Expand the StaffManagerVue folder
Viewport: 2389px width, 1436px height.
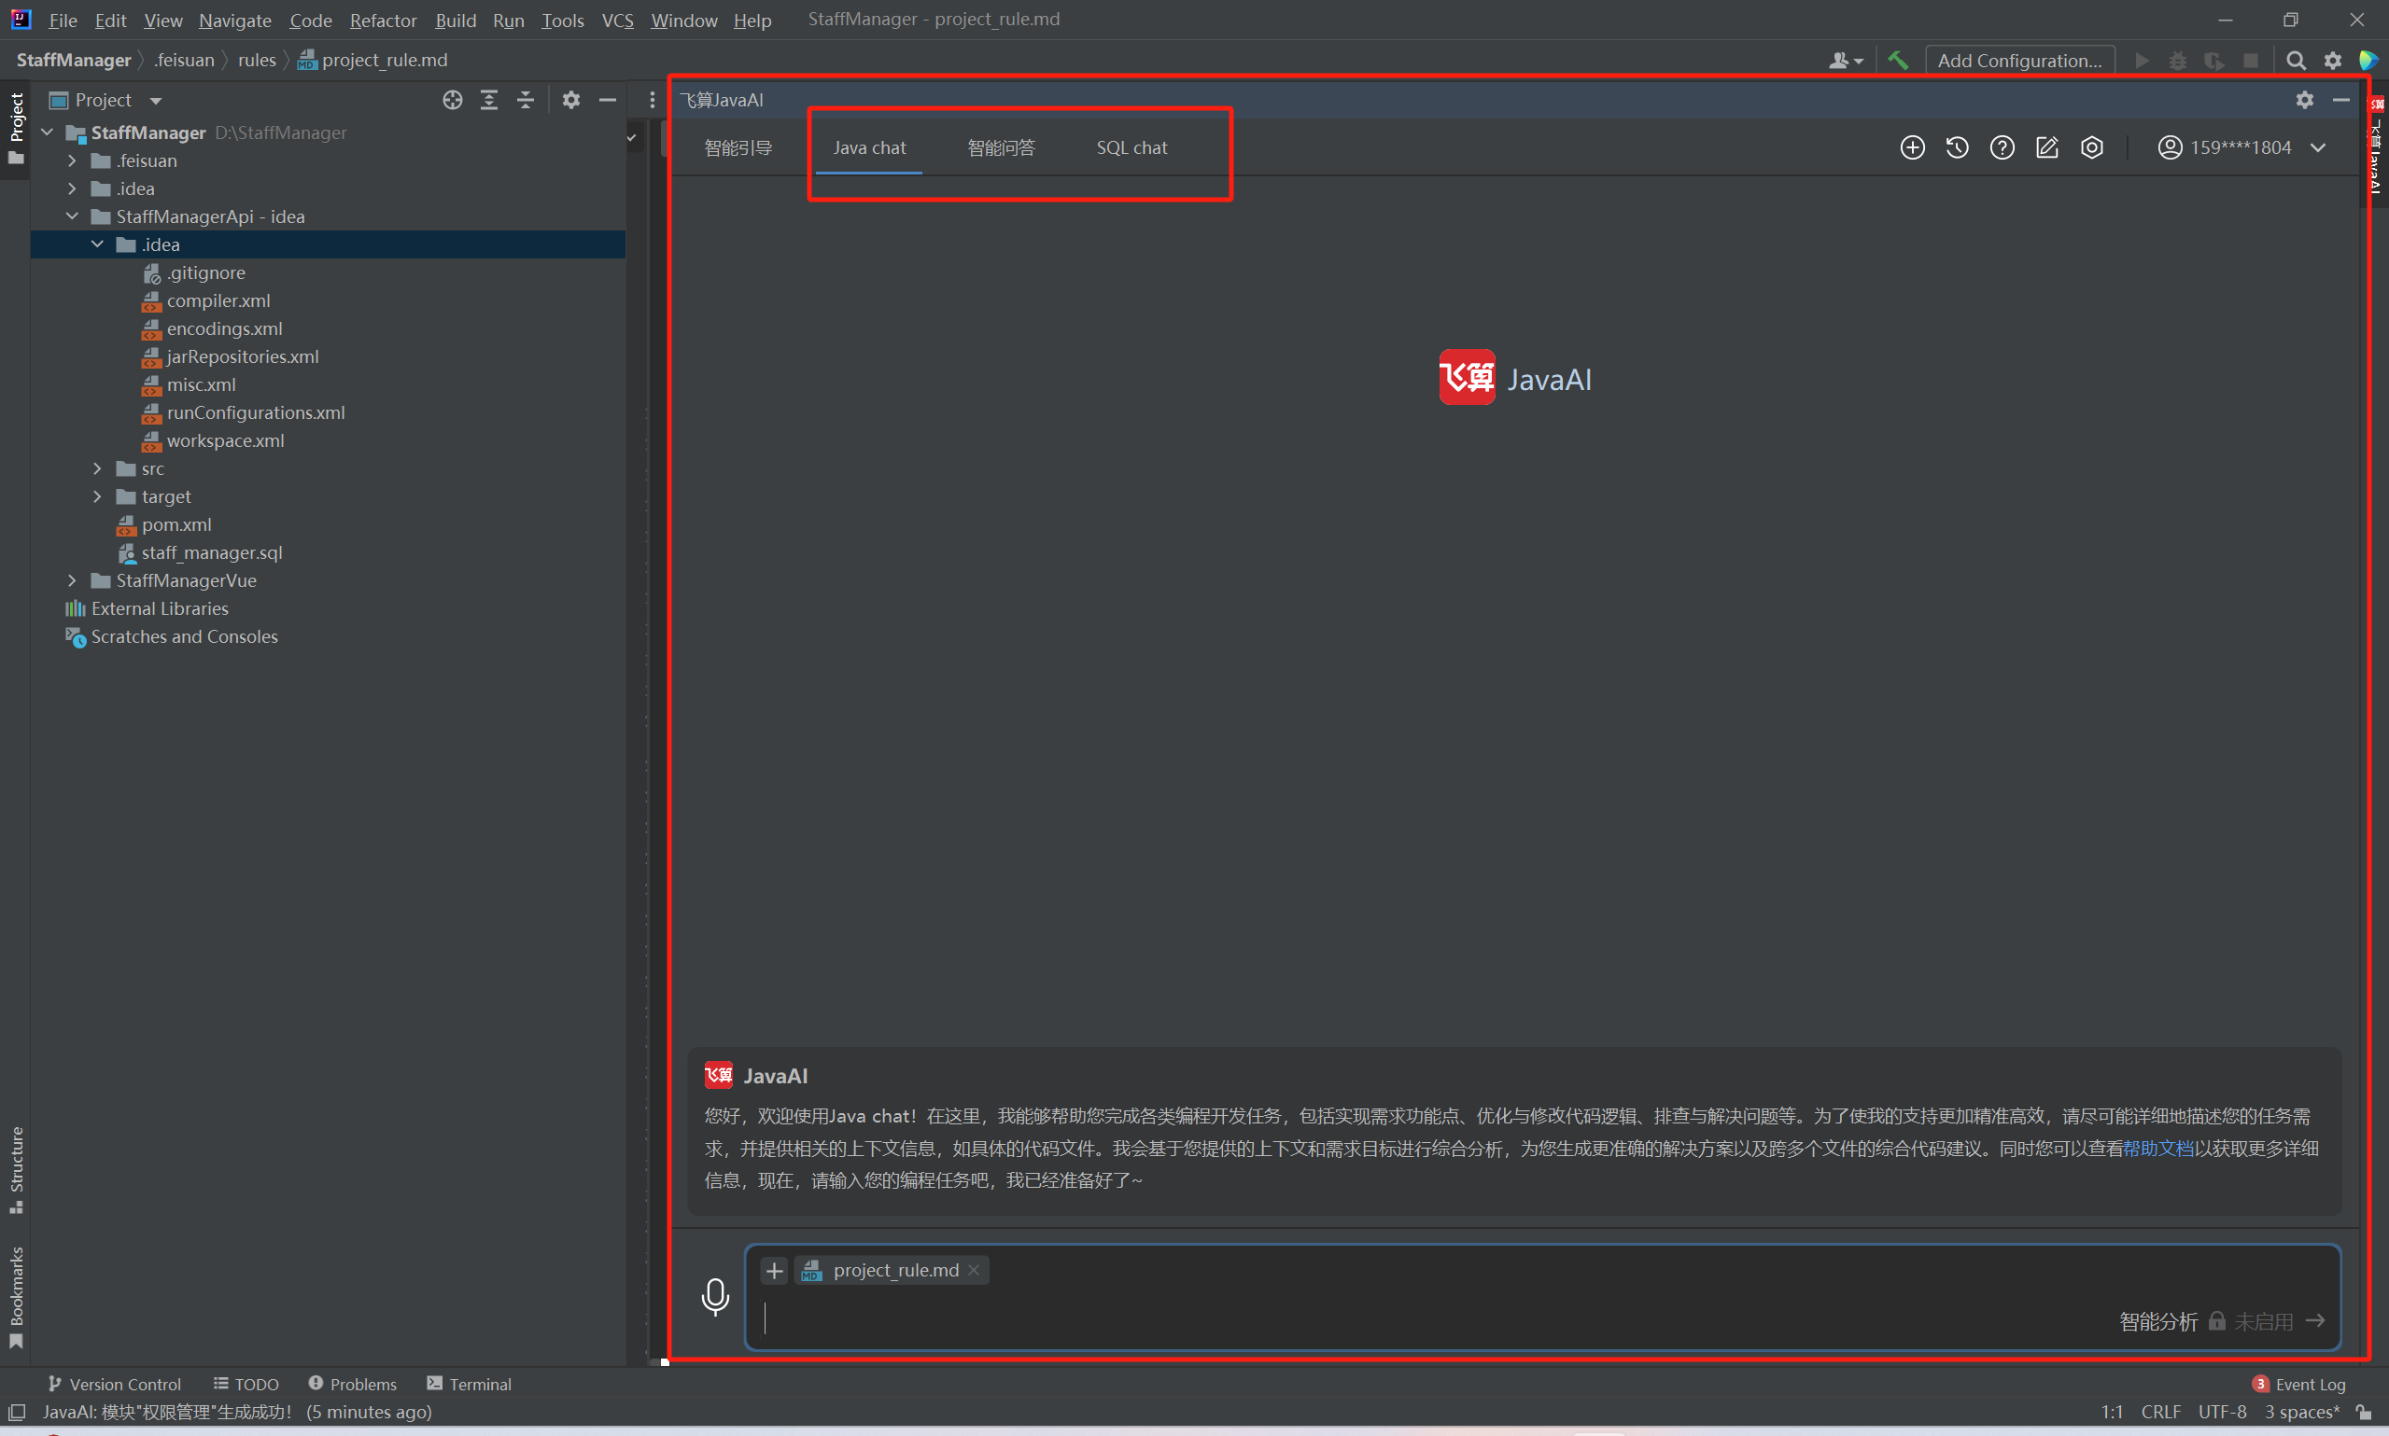[x=72, y=580]
